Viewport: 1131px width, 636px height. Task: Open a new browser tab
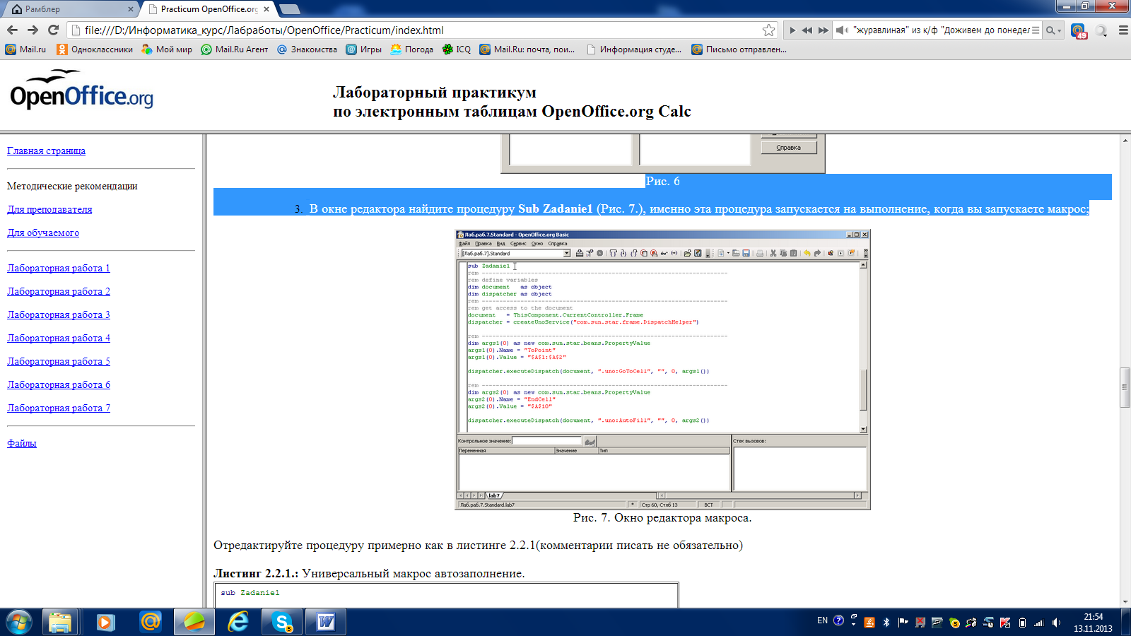pyautogui.click(x=290, y=9)
